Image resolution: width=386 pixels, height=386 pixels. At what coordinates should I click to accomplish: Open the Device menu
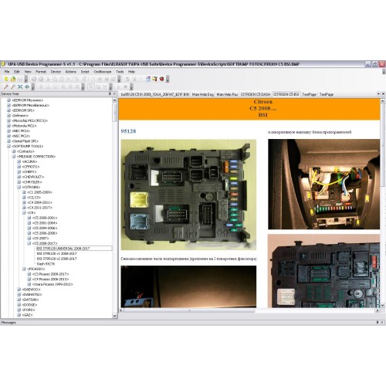(x=56, y=72)
